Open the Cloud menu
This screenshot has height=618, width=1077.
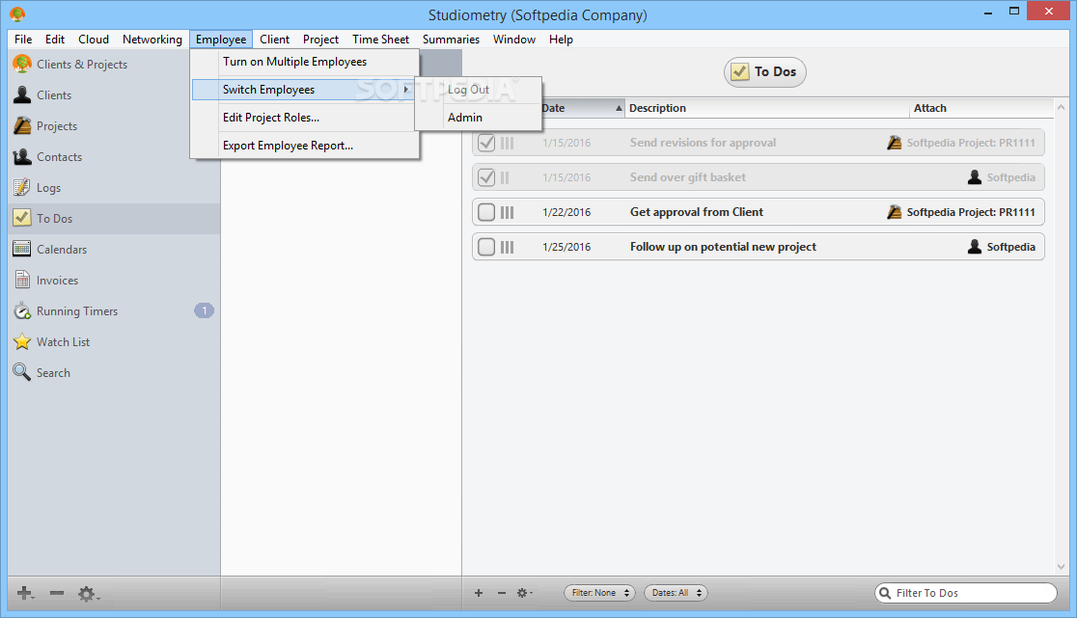(x=94, y=40)
